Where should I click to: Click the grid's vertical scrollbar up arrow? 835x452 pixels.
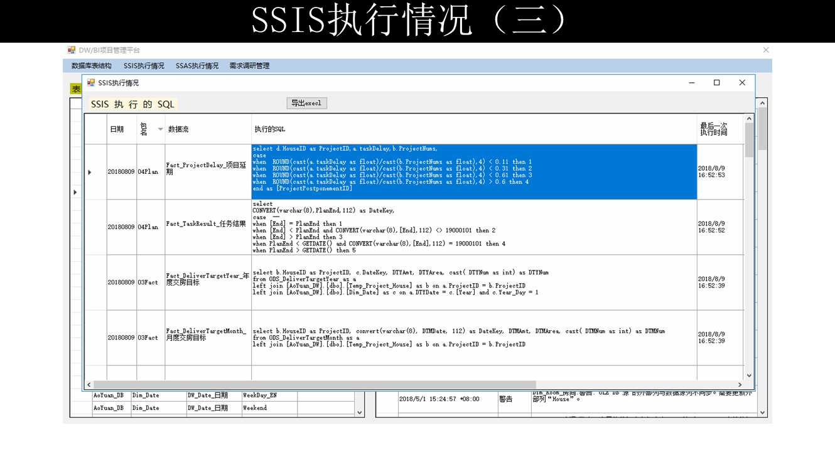coord(749,119)
